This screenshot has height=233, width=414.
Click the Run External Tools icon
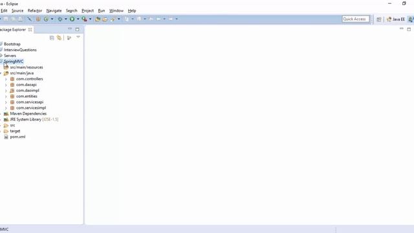click(84, 19)
